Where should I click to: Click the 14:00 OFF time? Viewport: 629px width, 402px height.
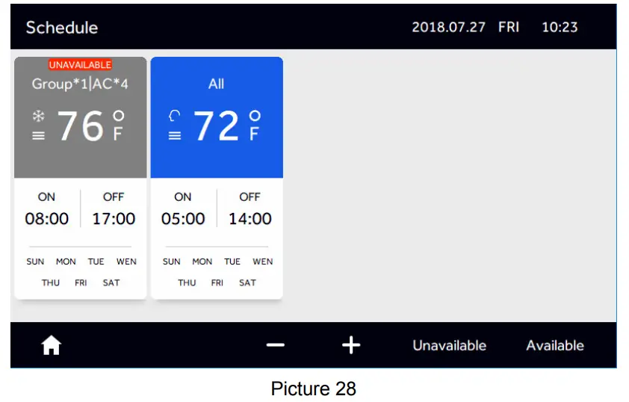coord(250,219)
